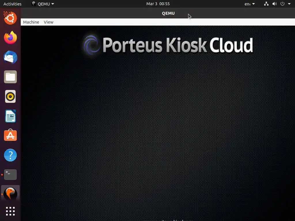The height and width of the screenshot is (221, 295).
Task: Open the en keyboard layout selector
Action: point(249,4)
